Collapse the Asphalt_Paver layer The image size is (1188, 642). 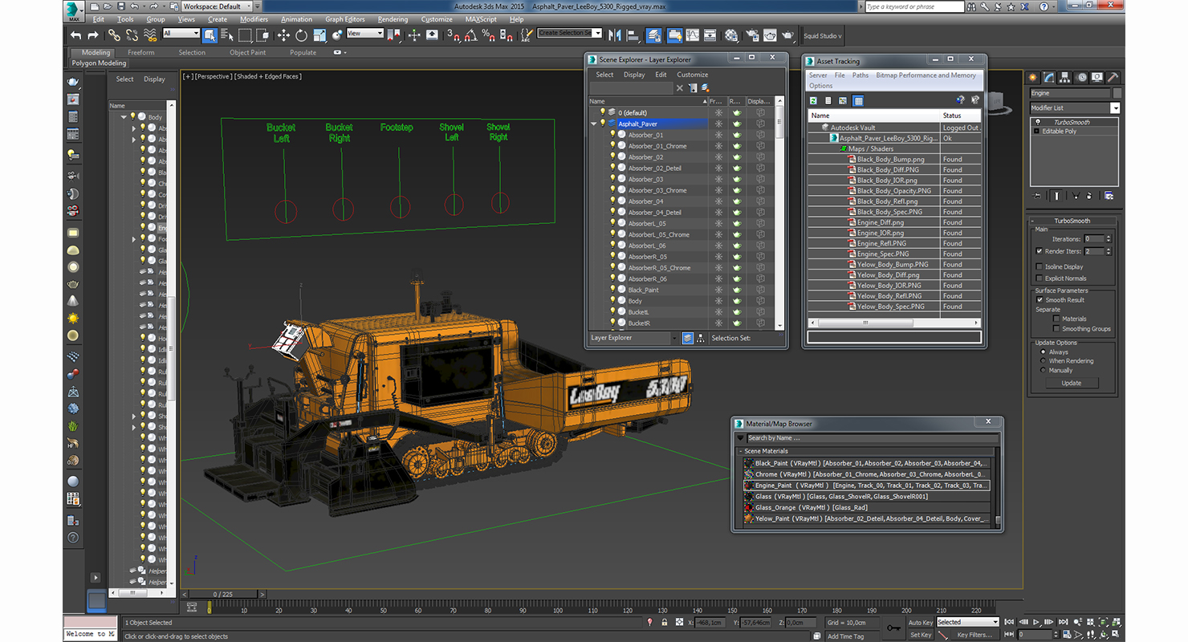[594, 124]
